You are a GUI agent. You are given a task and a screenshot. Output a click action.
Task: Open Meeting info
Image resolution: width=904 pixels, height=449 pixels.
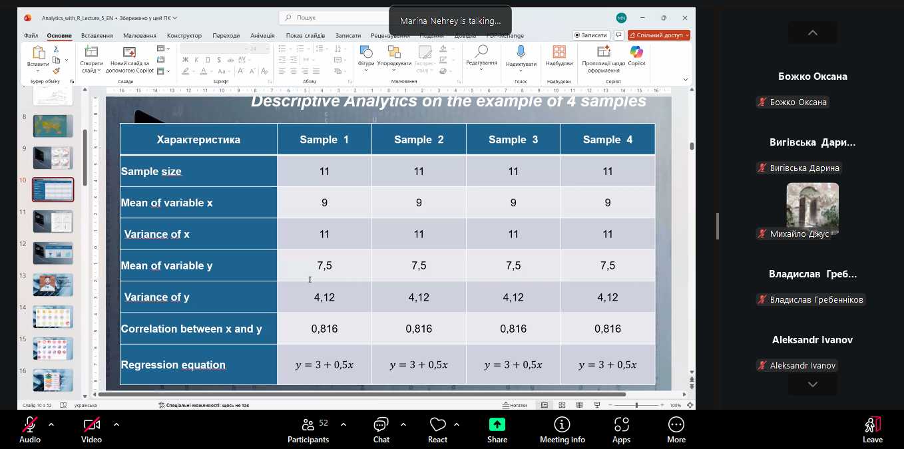(562, 429)
